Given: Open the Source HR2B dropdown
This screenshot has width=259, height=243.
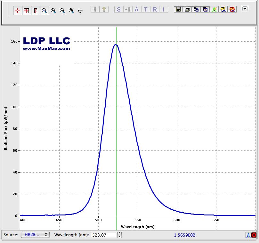Looking at the screenshot, I should (35, 235).
